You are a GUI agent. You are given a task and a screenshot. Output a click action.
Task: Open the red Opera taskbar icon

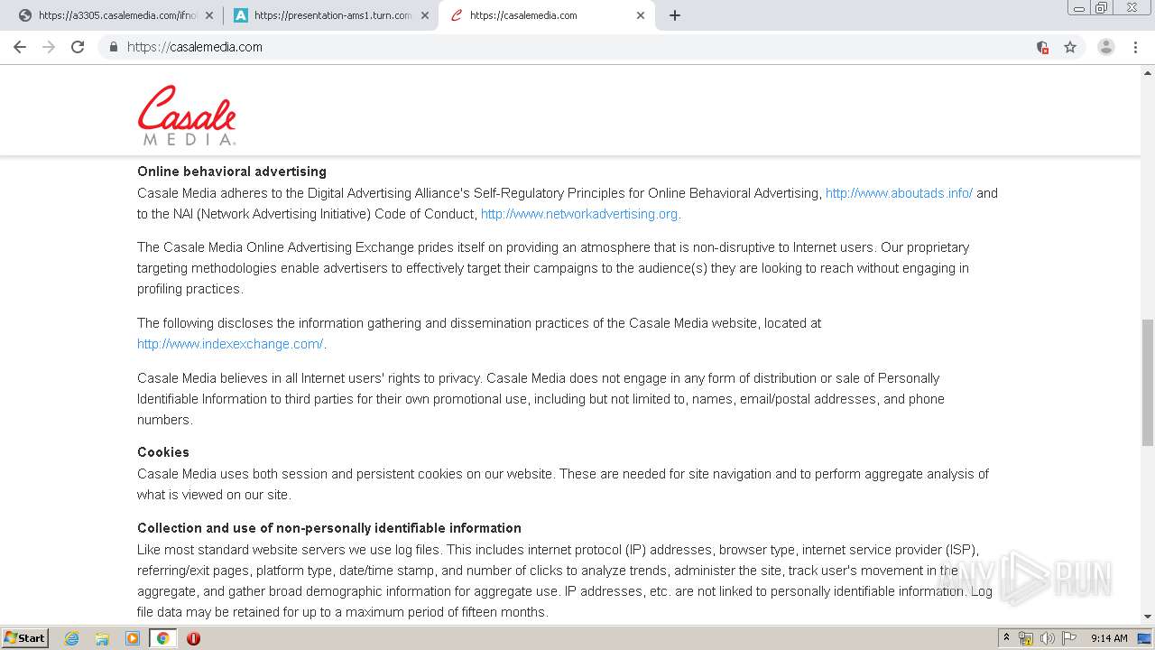(193, 638)
